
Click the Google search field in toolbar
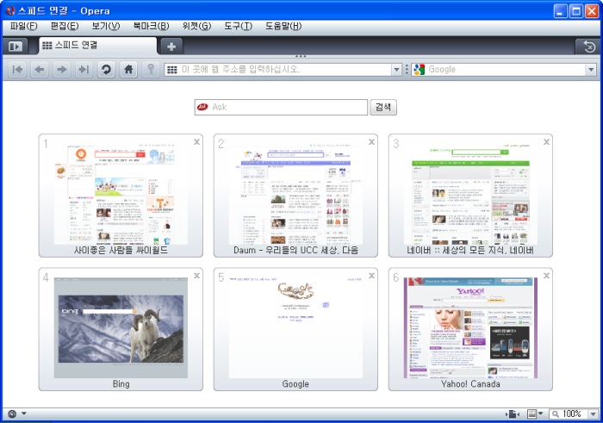pos(506,70)
